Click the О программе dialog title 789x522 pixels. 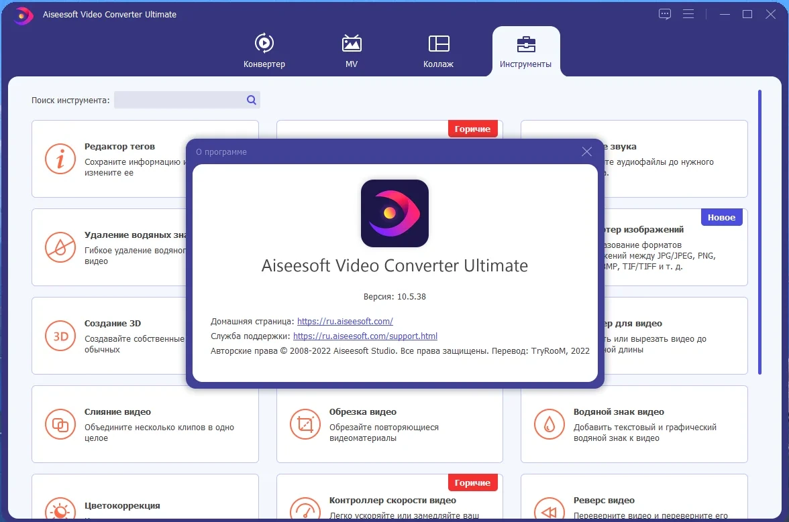click(221, 151)
